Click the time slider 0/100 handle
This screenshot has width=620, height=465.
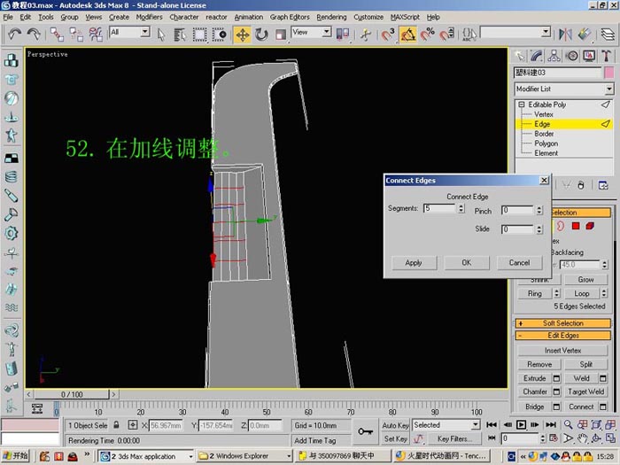pyautogui.click(x=72, y=394)
